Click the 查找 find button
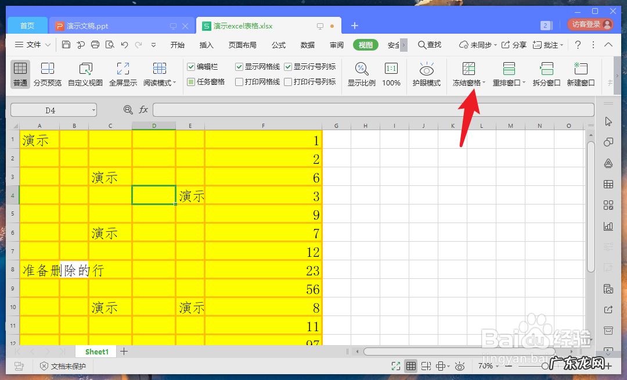The image size is (627, 380). (x=429, y=44)
